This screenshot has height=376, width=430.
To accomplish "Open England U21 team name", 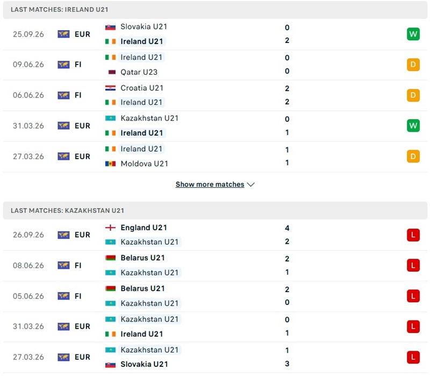I will 144,228.
